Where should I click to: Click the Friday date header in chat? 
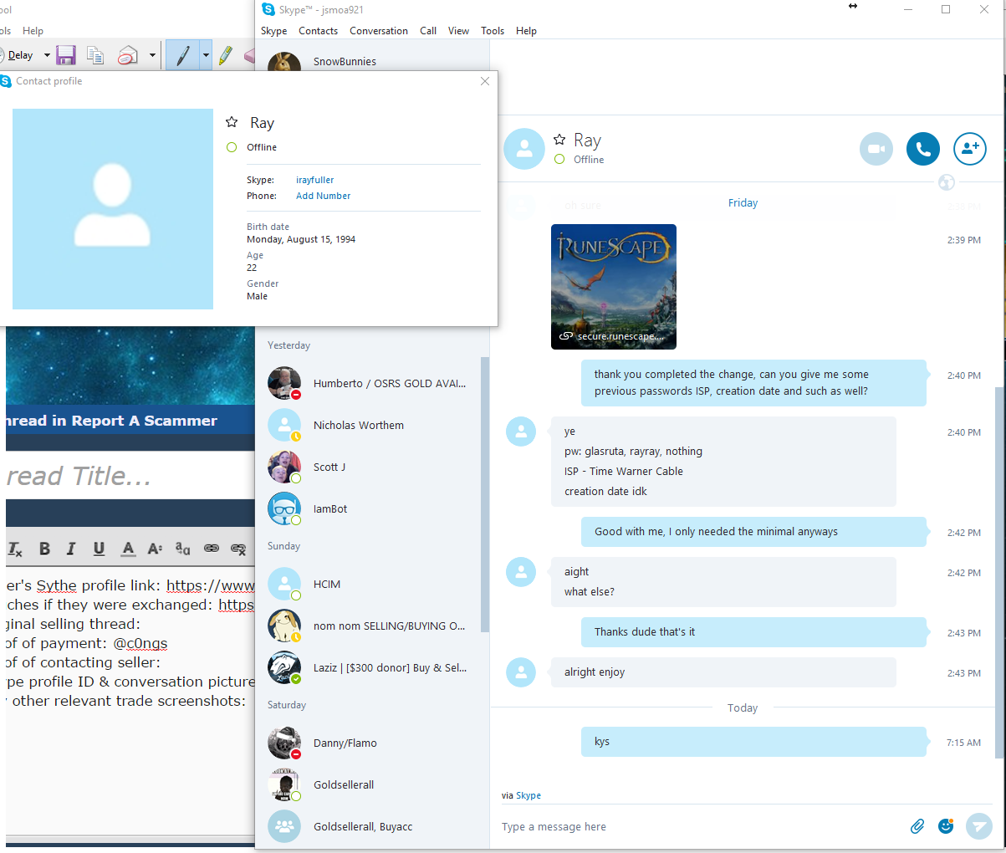pyautogui.click(x=743, y=203)
